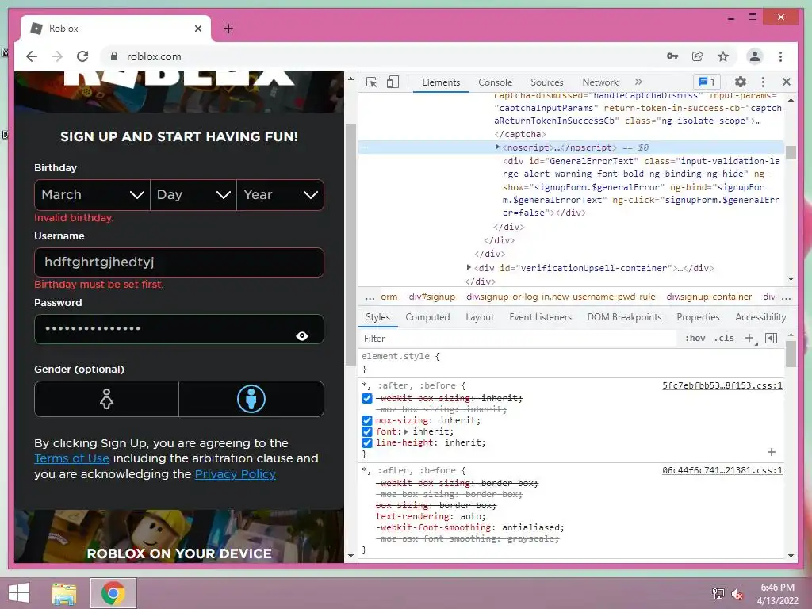Open the saved passwords key icon
The height and width of the screenshot is (609, 812).
672,56
